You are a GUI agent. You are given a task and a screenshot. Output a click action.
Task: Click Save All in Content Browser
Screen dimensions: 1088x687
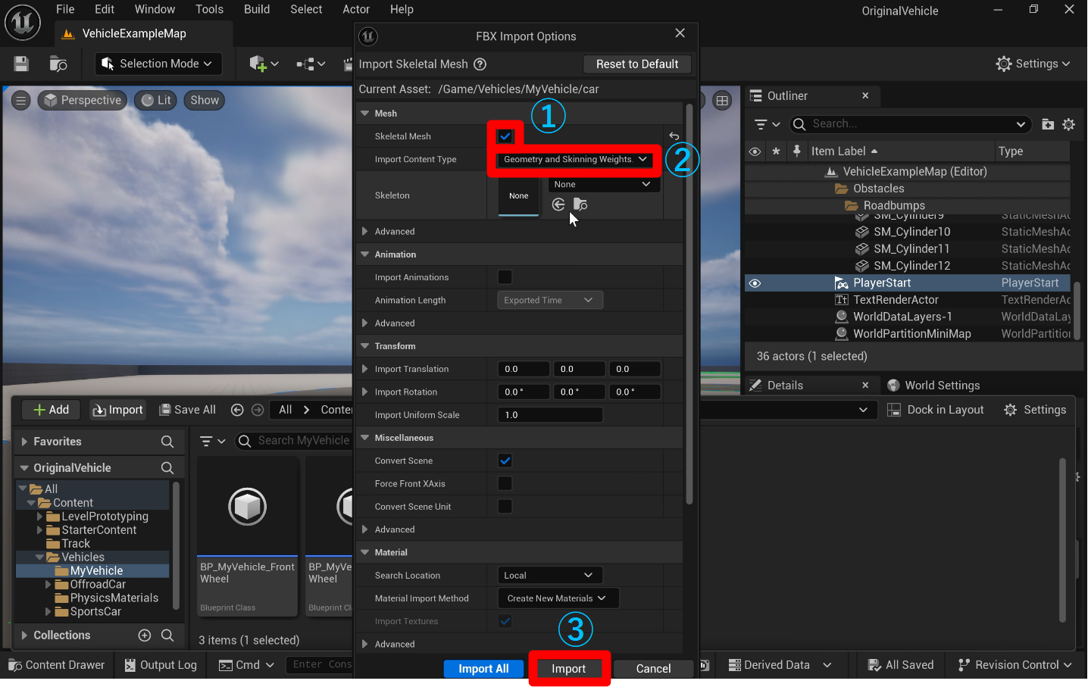click(187, 410)
